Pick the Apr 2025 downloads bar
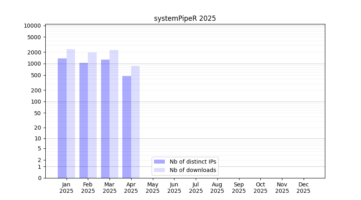The image size is (361, 200). tap(135, 122)
